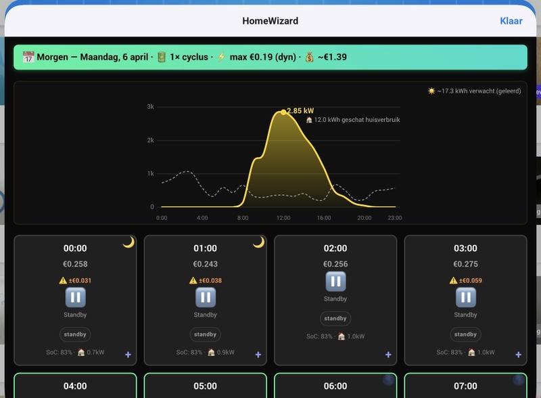Click the '~17.3 kWh verwacht (geleerd)' label
541x398 pixels.
click(x=479, y=91)
